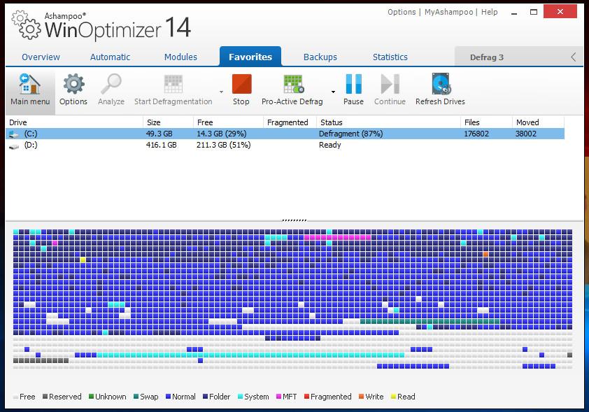Click the MFT legend swatch
The image size is (589, 412).
[x=278, y=397]
